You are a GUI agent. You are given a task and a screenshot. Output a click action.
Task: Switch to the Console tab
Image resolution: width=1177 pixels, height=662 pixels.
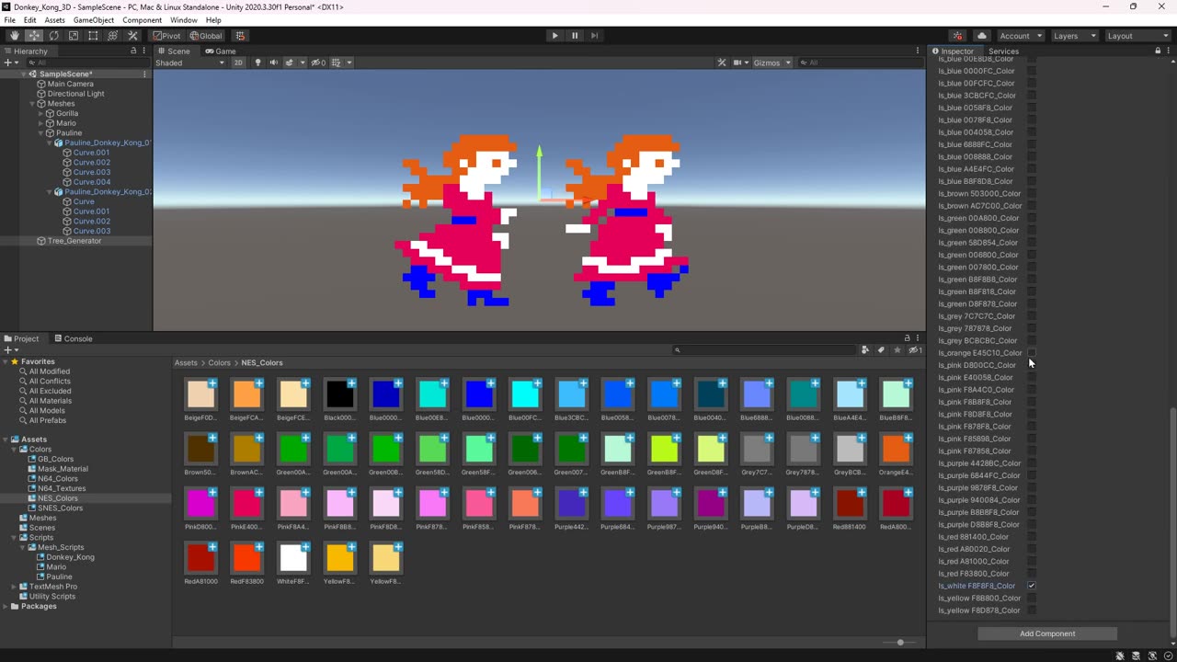coord(73,338)
